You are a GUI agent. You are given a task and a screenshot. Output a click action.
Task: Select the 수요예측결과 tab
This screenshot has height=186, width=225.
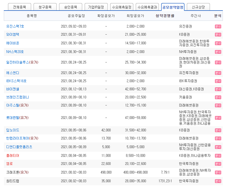[x=147, y=7]
